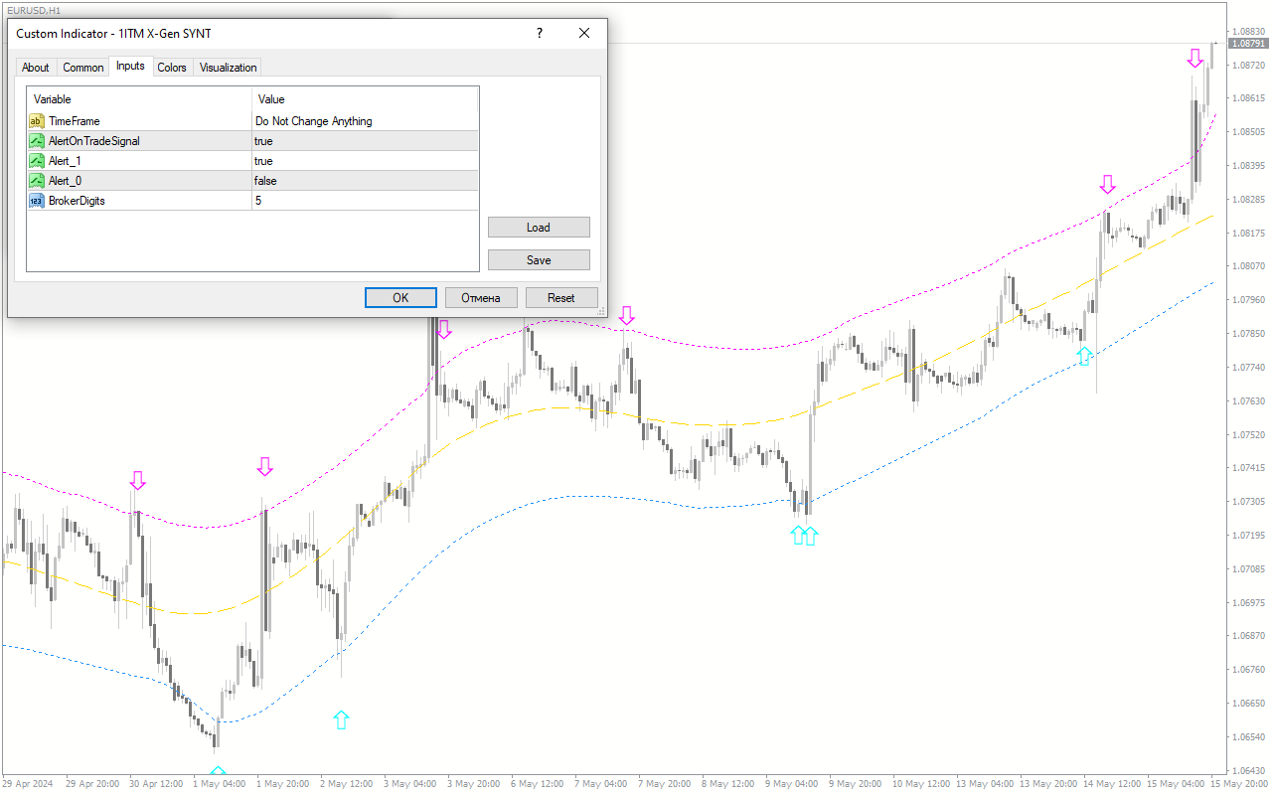Click the EURUSD,H1 chart title
1272x795 pixels.
33,9
